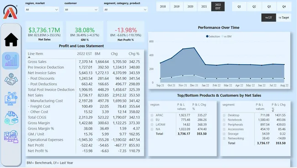Sort by the Line Item column header
This screenshot has width=297, height=168.
[x=36, y=54]
